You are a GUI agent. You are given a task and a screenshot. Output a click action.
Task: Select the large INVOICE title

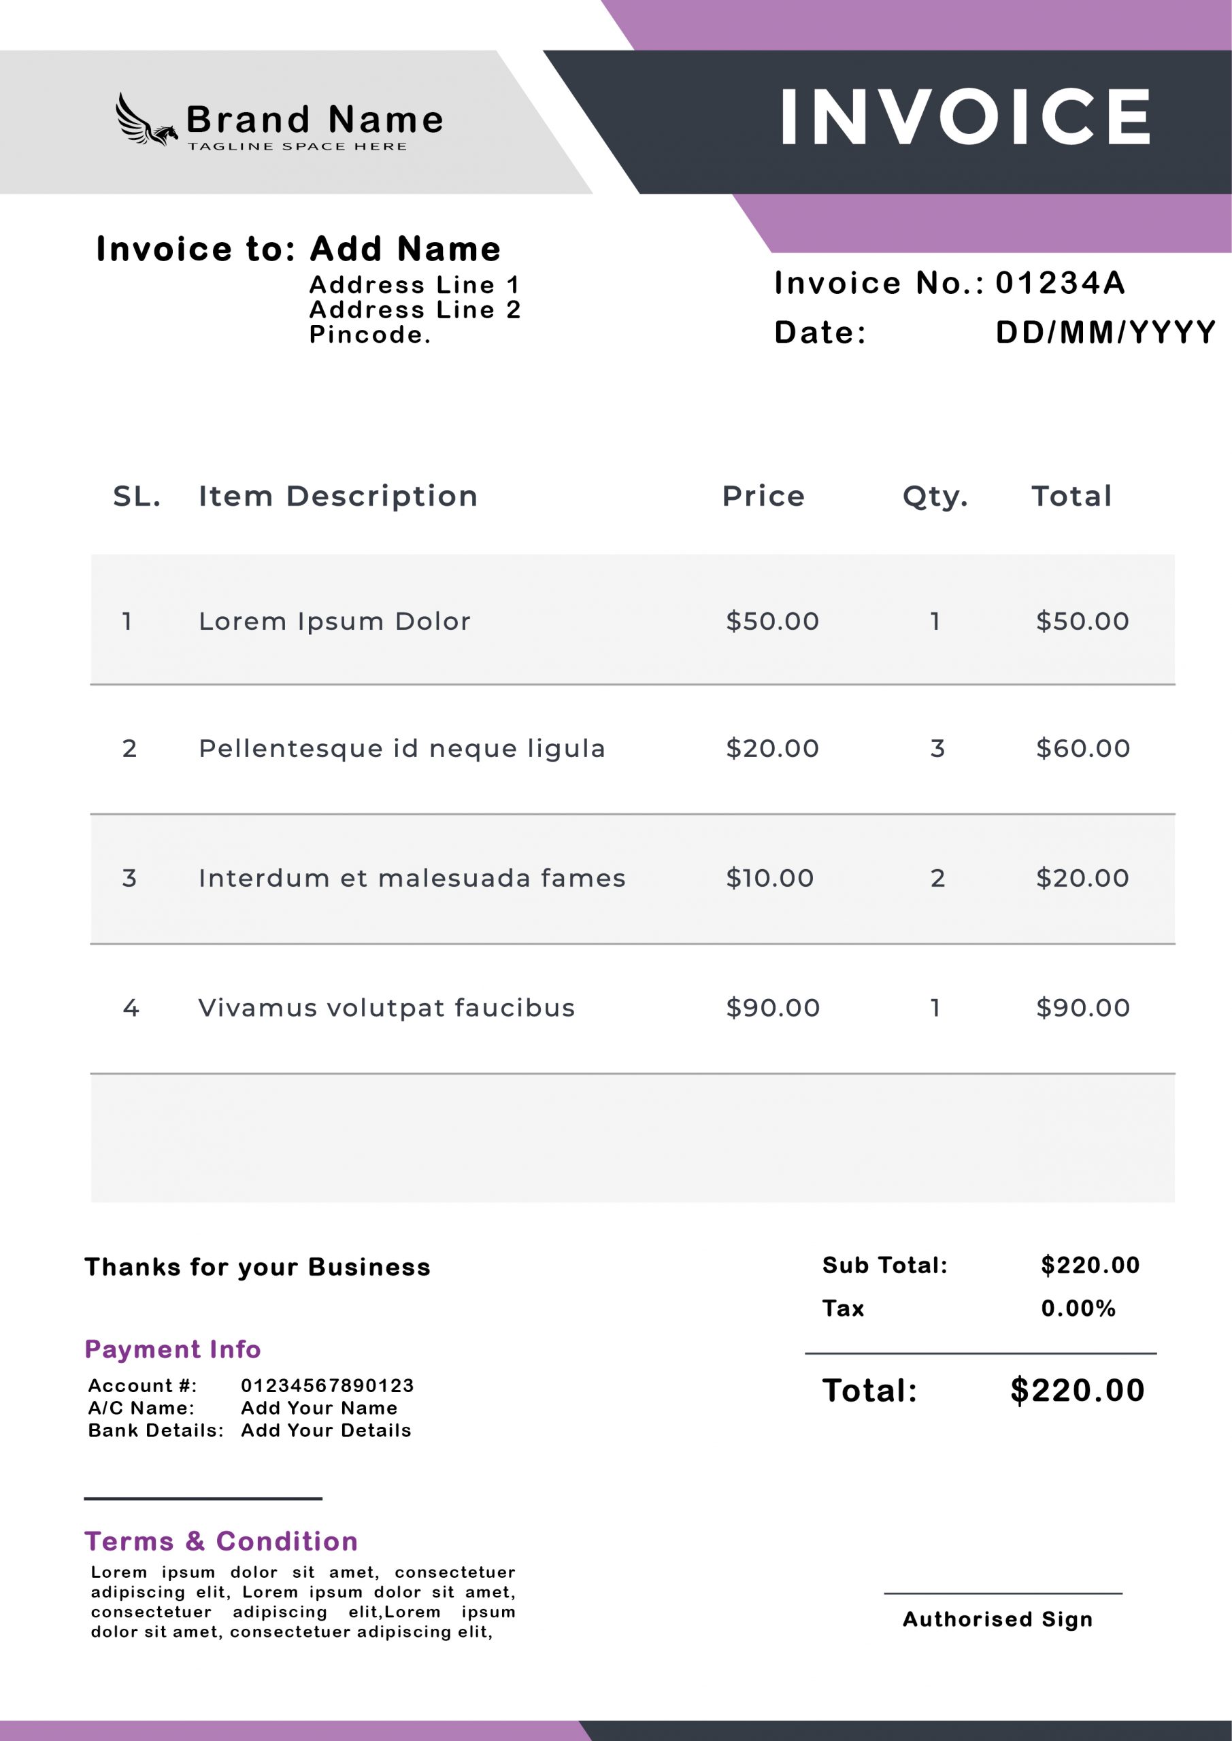[x=965, y=117]
